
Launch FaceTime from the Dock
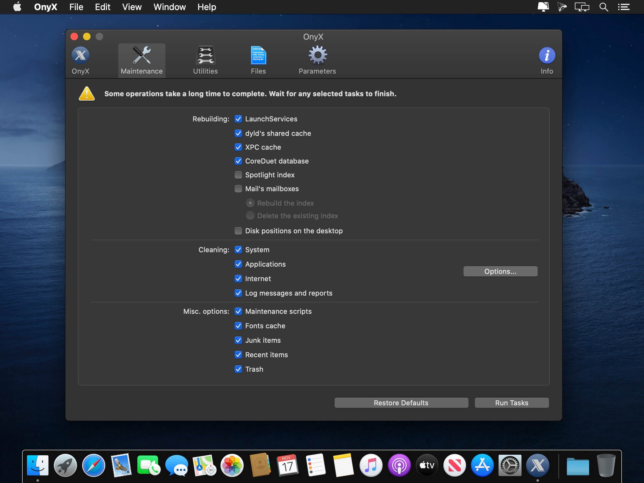[149, 465]
